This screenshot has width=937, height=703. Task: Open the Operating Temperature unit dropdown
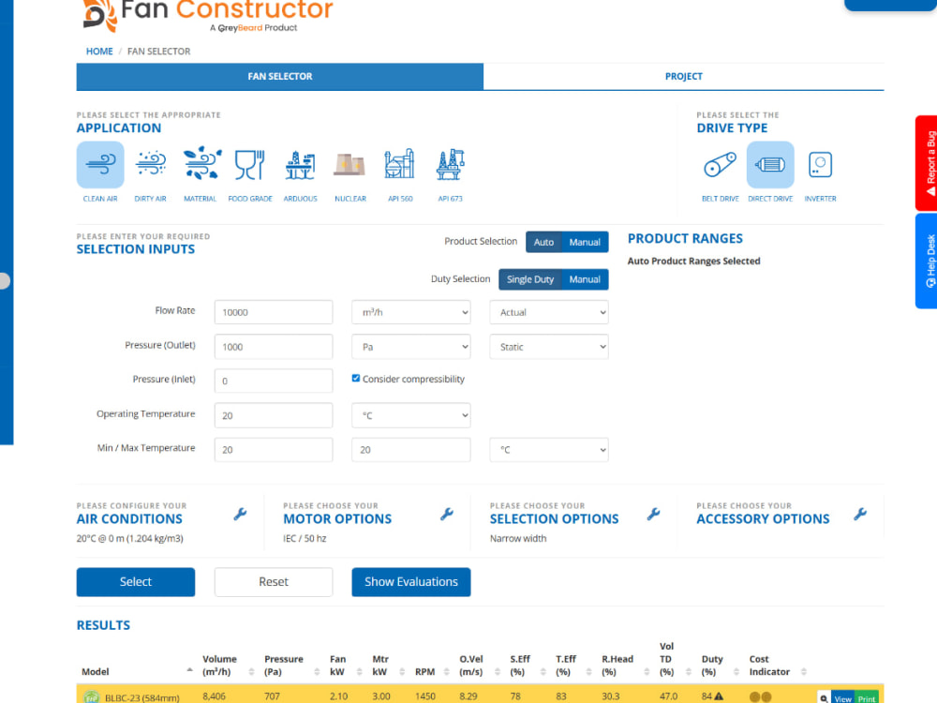click(411, 415)
